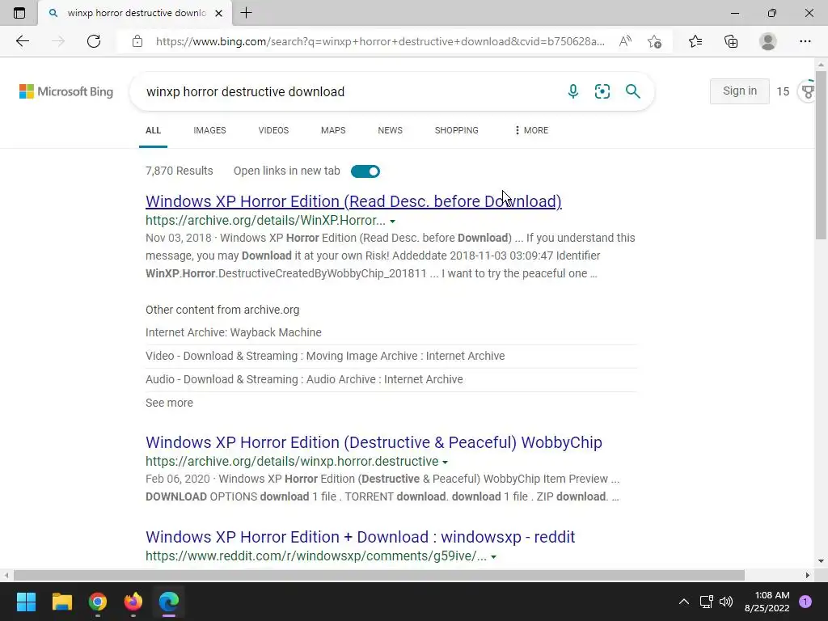The height and width of the screenshot is (621, 828).
Task: Expand dropdown arrow next to WinXP.Horror URL
Action: coord(392,222)
